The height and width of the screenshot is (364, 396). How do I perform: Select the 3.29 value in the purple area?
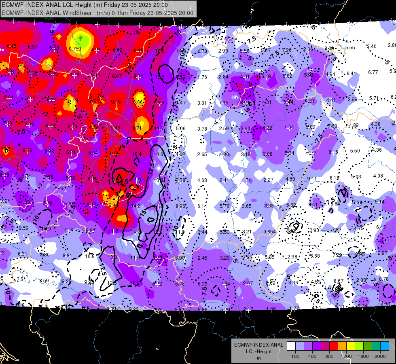(225, 258)
